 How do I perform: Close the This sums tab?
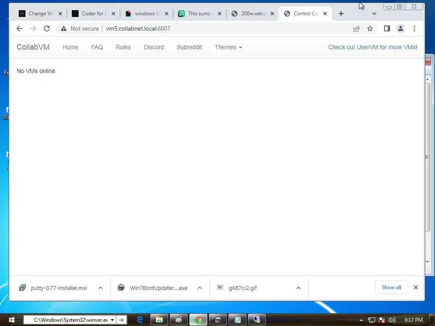click(220, 14)
